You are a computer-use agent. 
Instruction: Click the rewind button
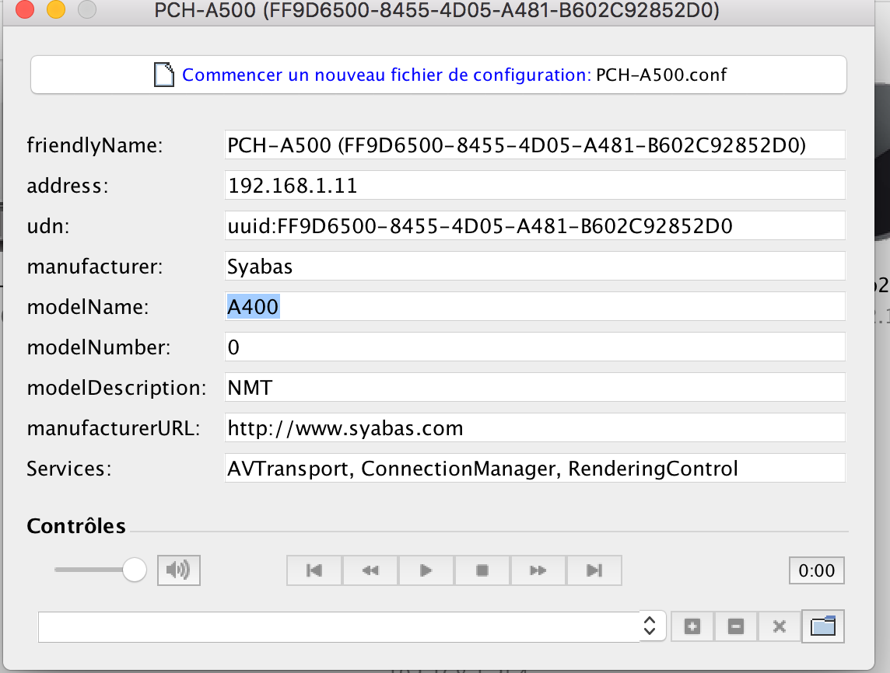click(x=370, y=570)
